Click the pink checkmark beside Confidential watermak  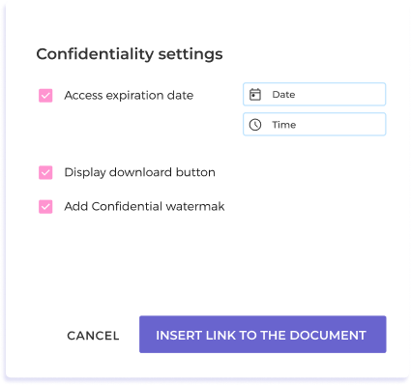click(x=45, y=207)
